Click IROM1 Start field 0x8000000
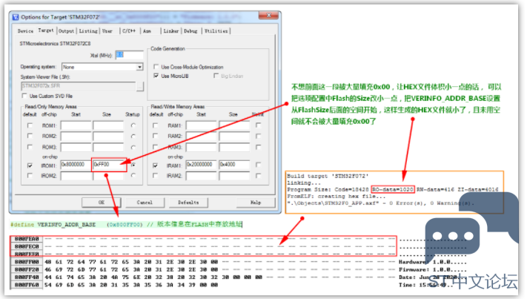The width and height of the screenshot is (527, 299). click(76, 165)
